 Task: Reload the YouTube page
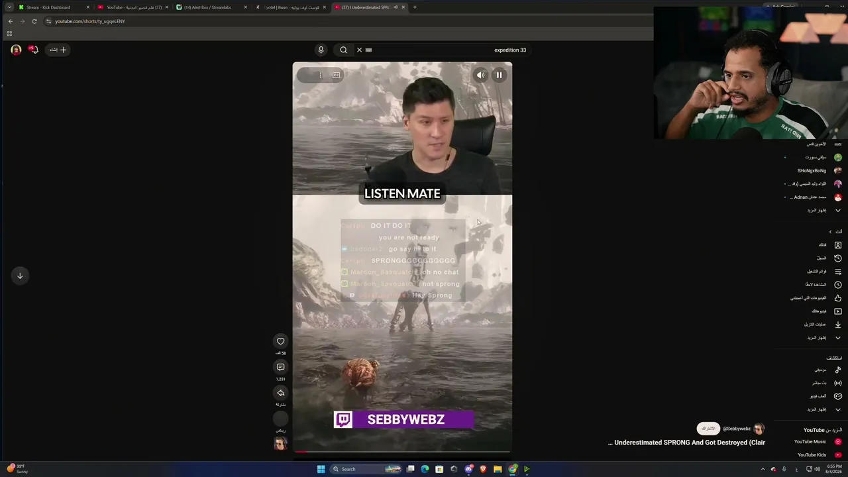(34, 21)
